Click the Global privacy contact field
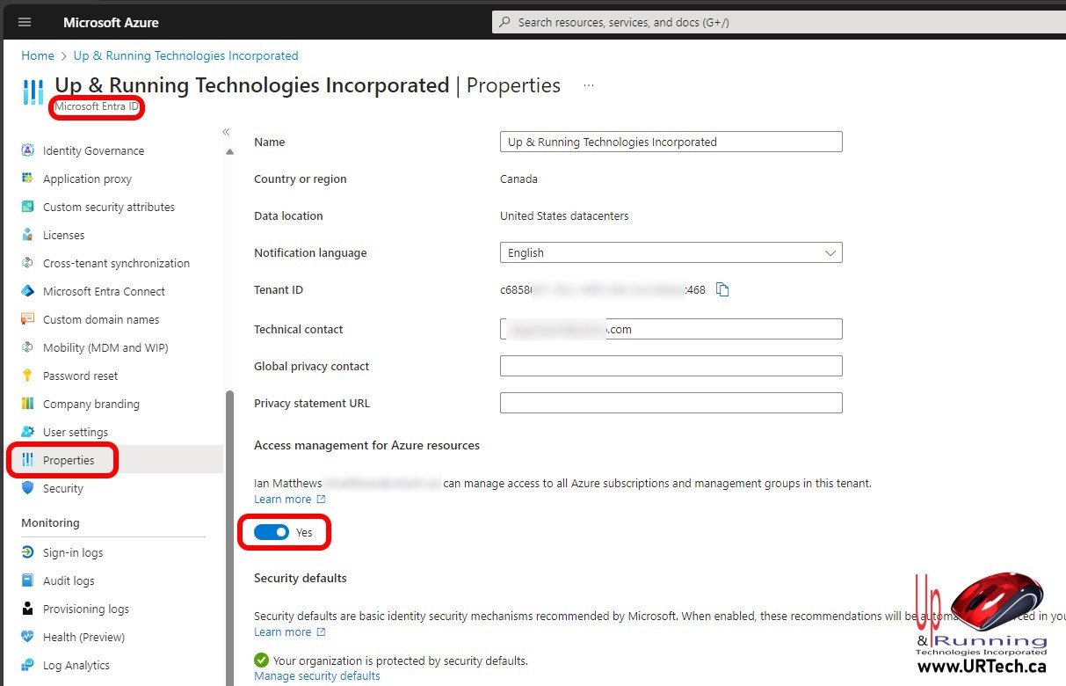 click(671, 366)
